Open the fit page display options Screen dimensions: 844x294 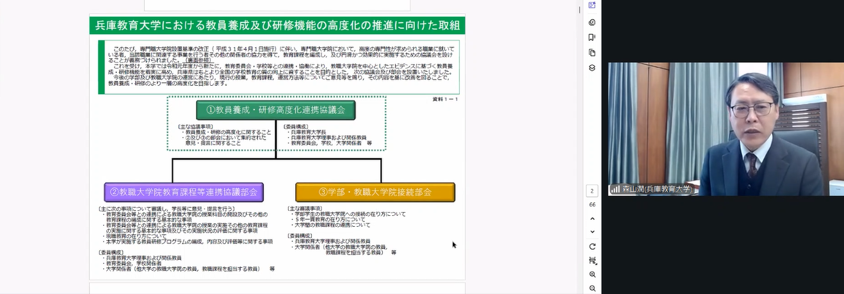coord(592,261)
